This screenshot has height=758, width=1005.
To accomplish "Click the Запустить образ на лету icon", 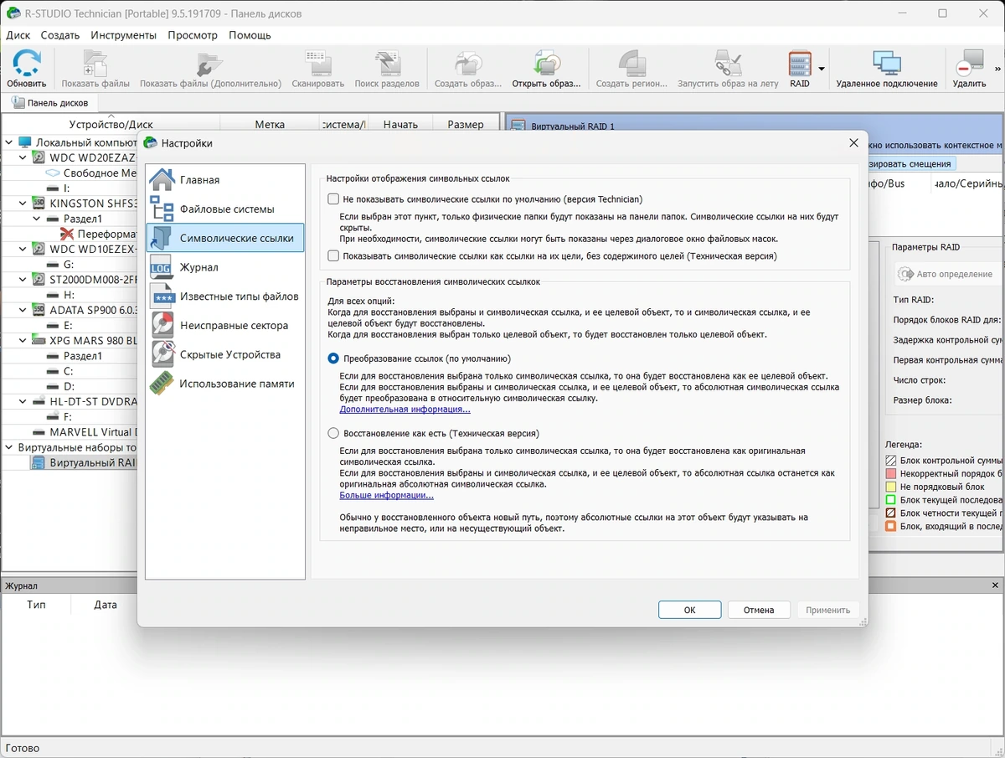I will [x=728, y=64].
